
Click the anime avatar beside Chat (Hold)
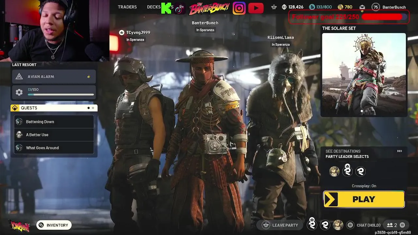pos(338,225)
